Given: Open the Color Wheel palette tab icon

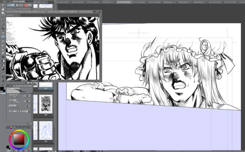Looking at the screenshot, I should 11,128.
